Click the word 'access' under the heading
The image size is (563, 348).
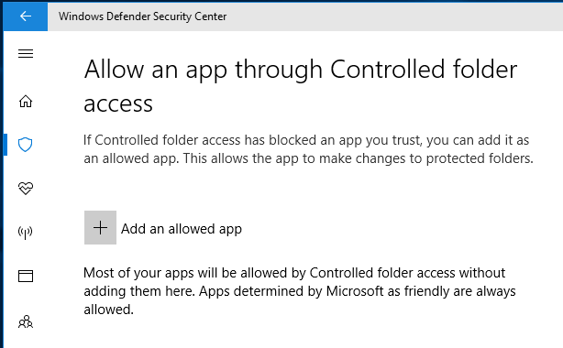click(x=118, y=104)
